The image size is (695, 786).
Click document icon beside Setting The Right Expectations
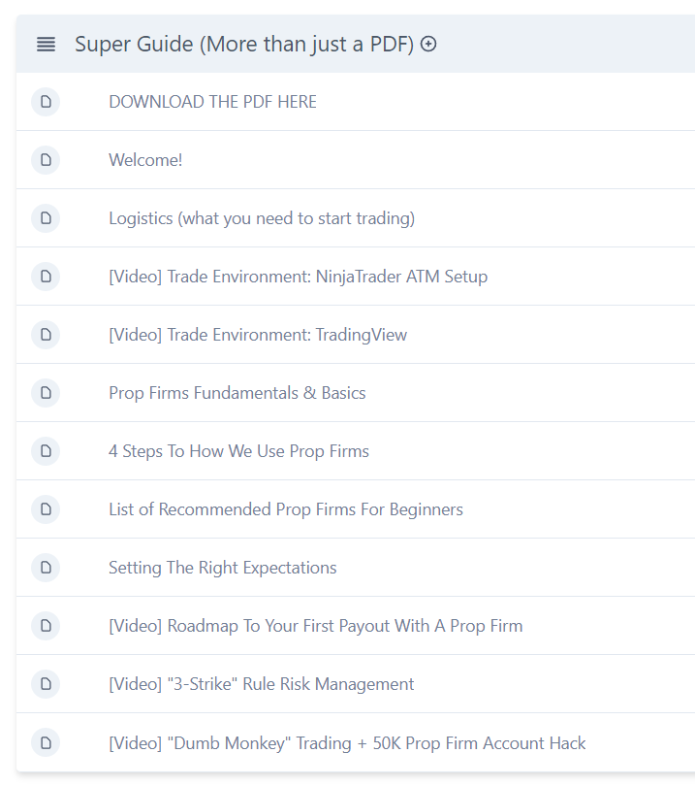[46, 568]
